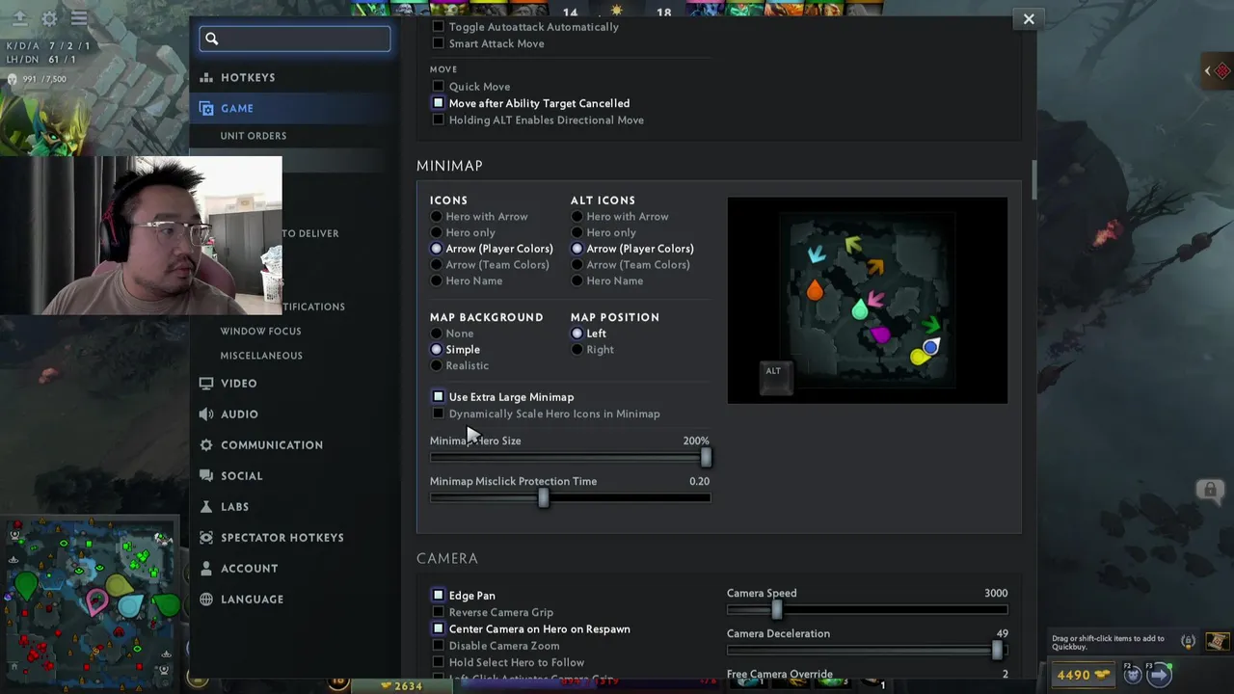Open the top-left settings gear icon

point(49,18)
